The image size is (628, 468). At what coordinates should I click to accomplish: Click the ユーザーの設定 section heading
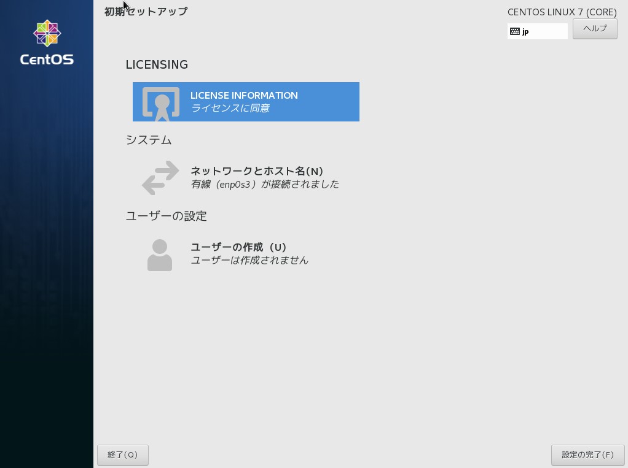tap(166, 216)
